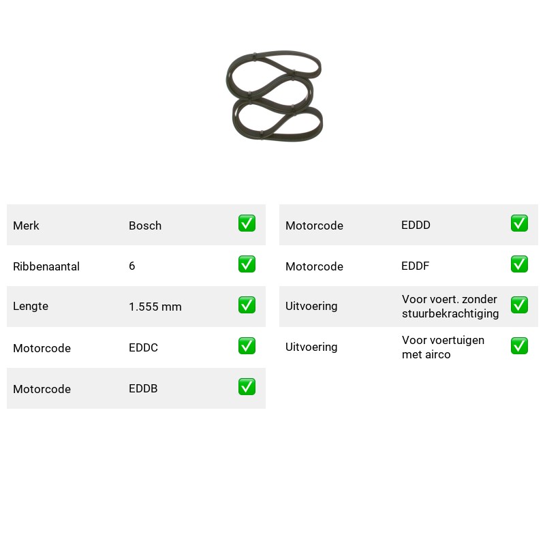The height and width of the screenshot is (545, 545).
Task: Select the Bosch brand value
Action: click(145, 225)
